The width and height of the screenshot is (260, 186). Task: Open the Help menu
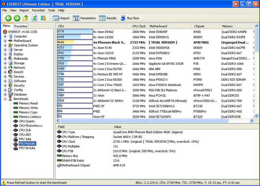tap(61, 10)
